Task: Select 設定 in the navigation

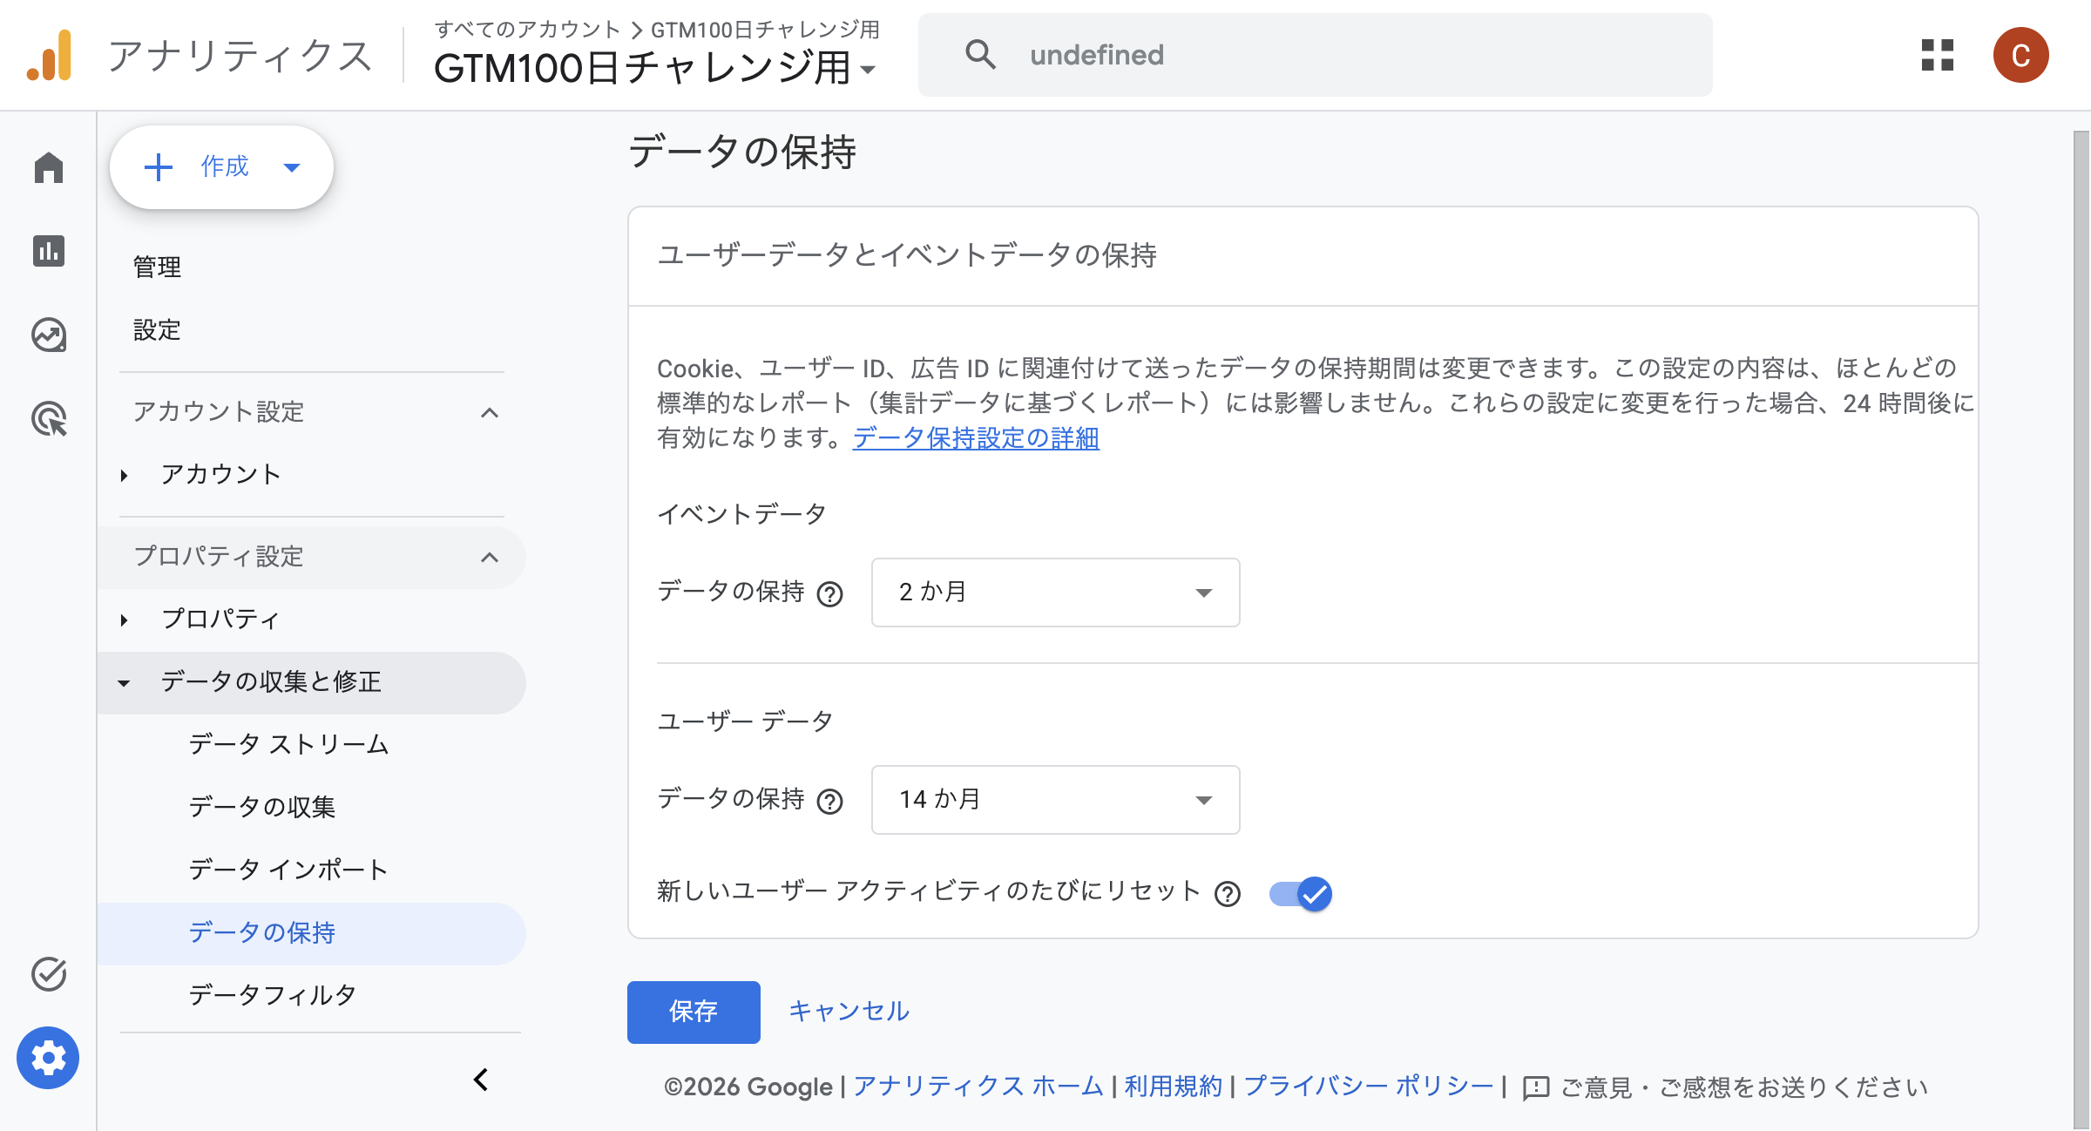Action: [157, 329]
